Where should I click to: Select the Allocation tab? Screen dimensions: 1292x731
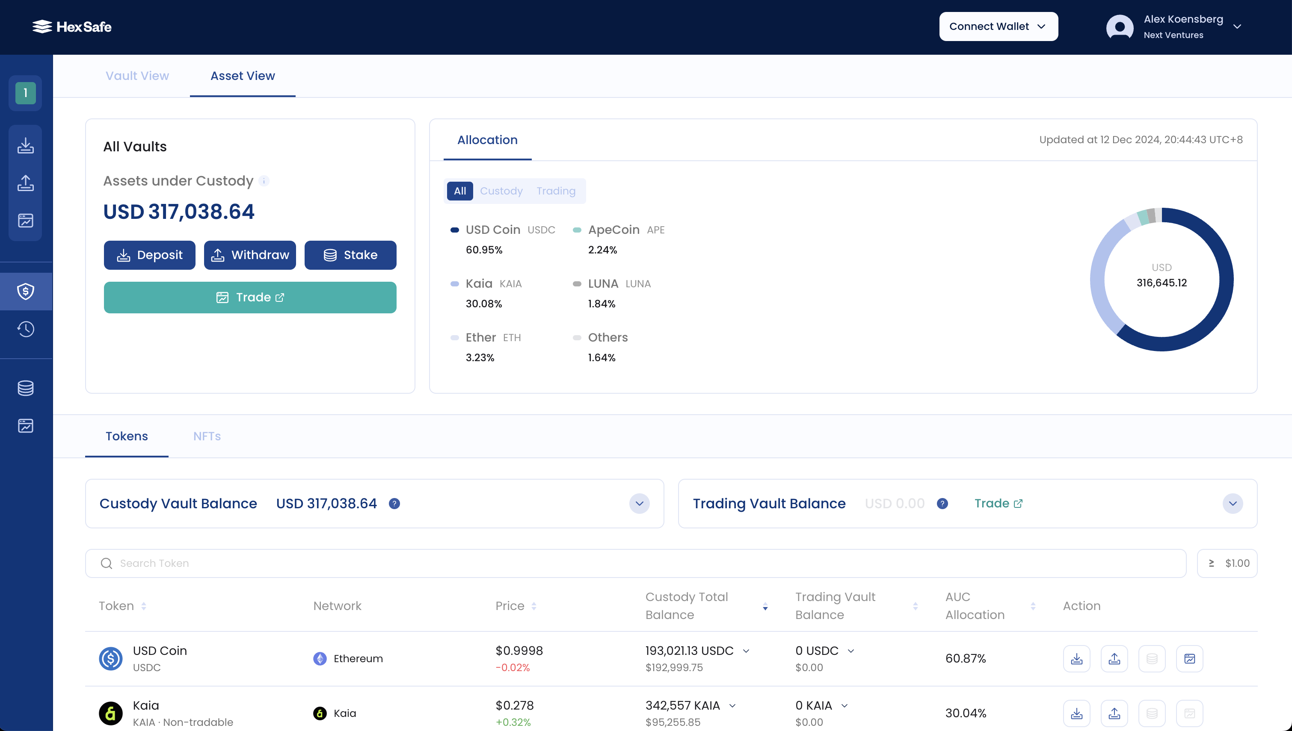coord(487,140)
